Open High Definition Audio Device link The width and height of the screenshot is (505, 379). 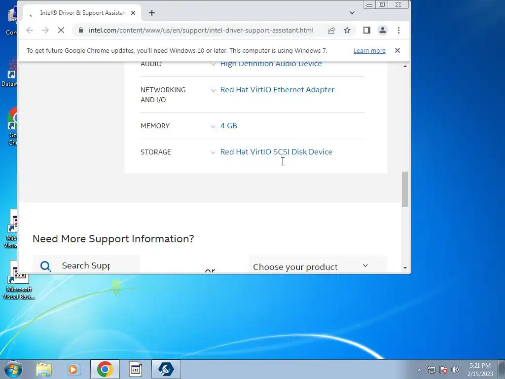[x=271, y=64]
